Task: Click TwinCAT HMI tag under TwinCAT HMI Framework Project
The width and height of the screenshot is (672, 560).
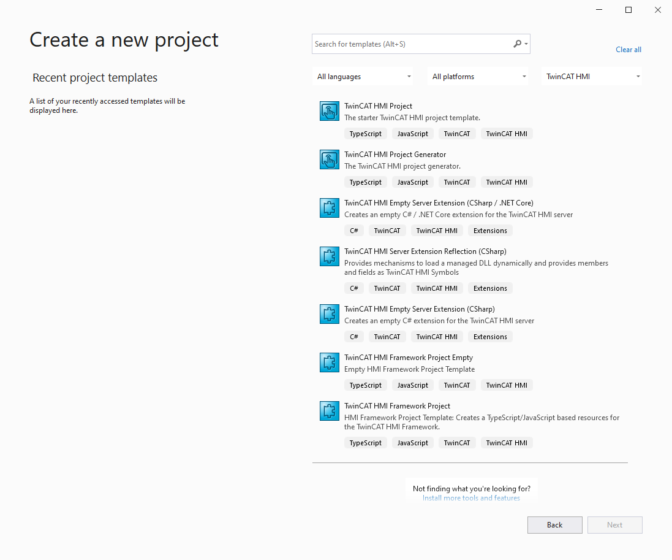Action: coord(507,442)
